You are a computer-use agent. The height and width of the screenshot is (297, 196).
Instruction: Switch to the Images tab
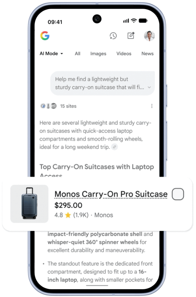pos(98,54)
